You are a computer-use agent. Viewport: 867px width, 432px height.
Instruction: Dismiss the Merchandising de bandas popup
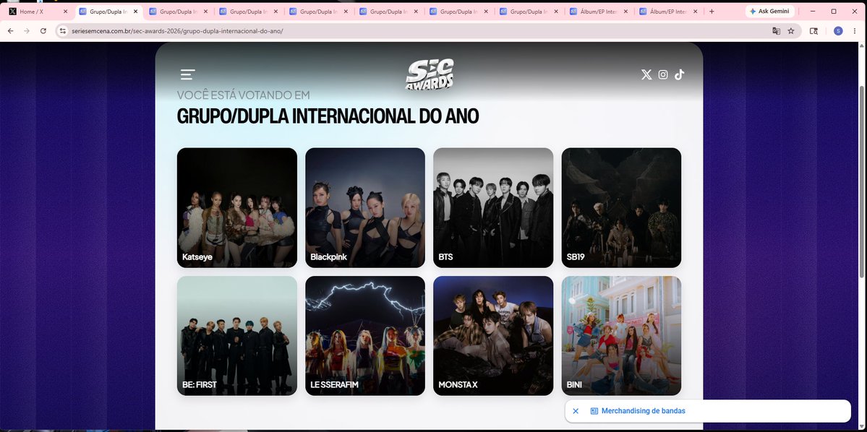576,411
